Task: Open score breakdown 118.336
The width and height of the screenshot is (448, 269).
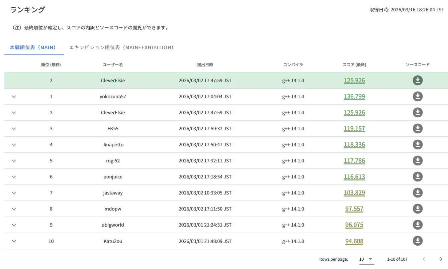Action: click(x=354, y=145)
